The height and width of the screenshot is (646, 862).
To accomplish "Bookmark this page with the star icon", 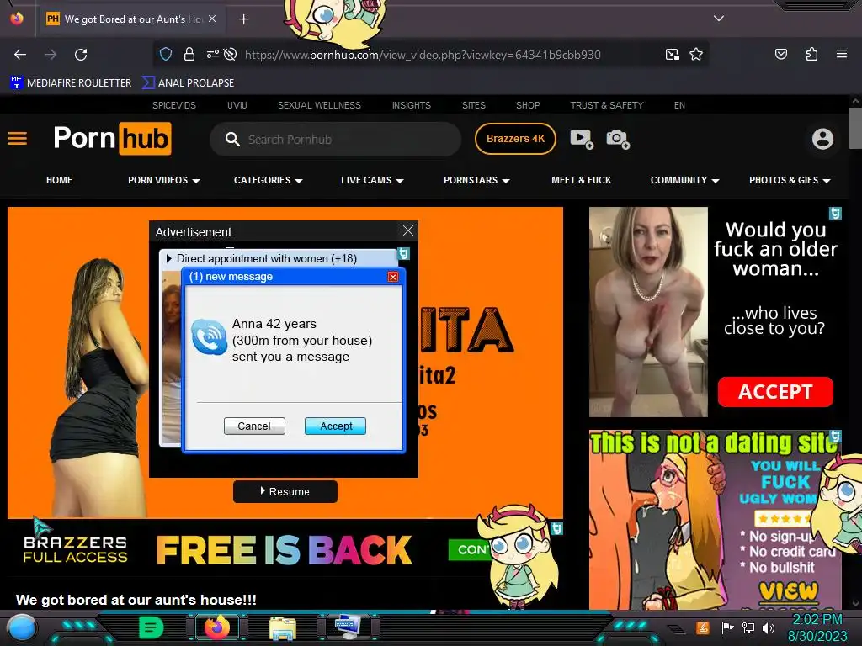I will pos(696,54).
